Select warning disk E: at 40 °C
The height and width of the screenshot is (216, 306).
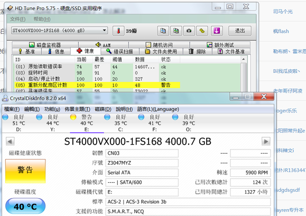[87, 123]
